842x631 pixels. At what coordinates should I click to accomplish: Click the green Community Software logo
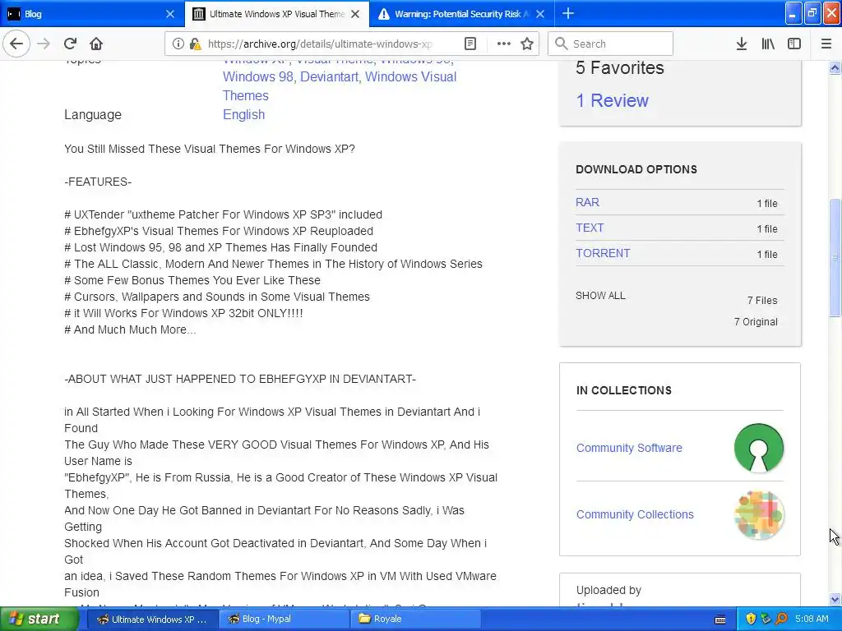(759, 448)
